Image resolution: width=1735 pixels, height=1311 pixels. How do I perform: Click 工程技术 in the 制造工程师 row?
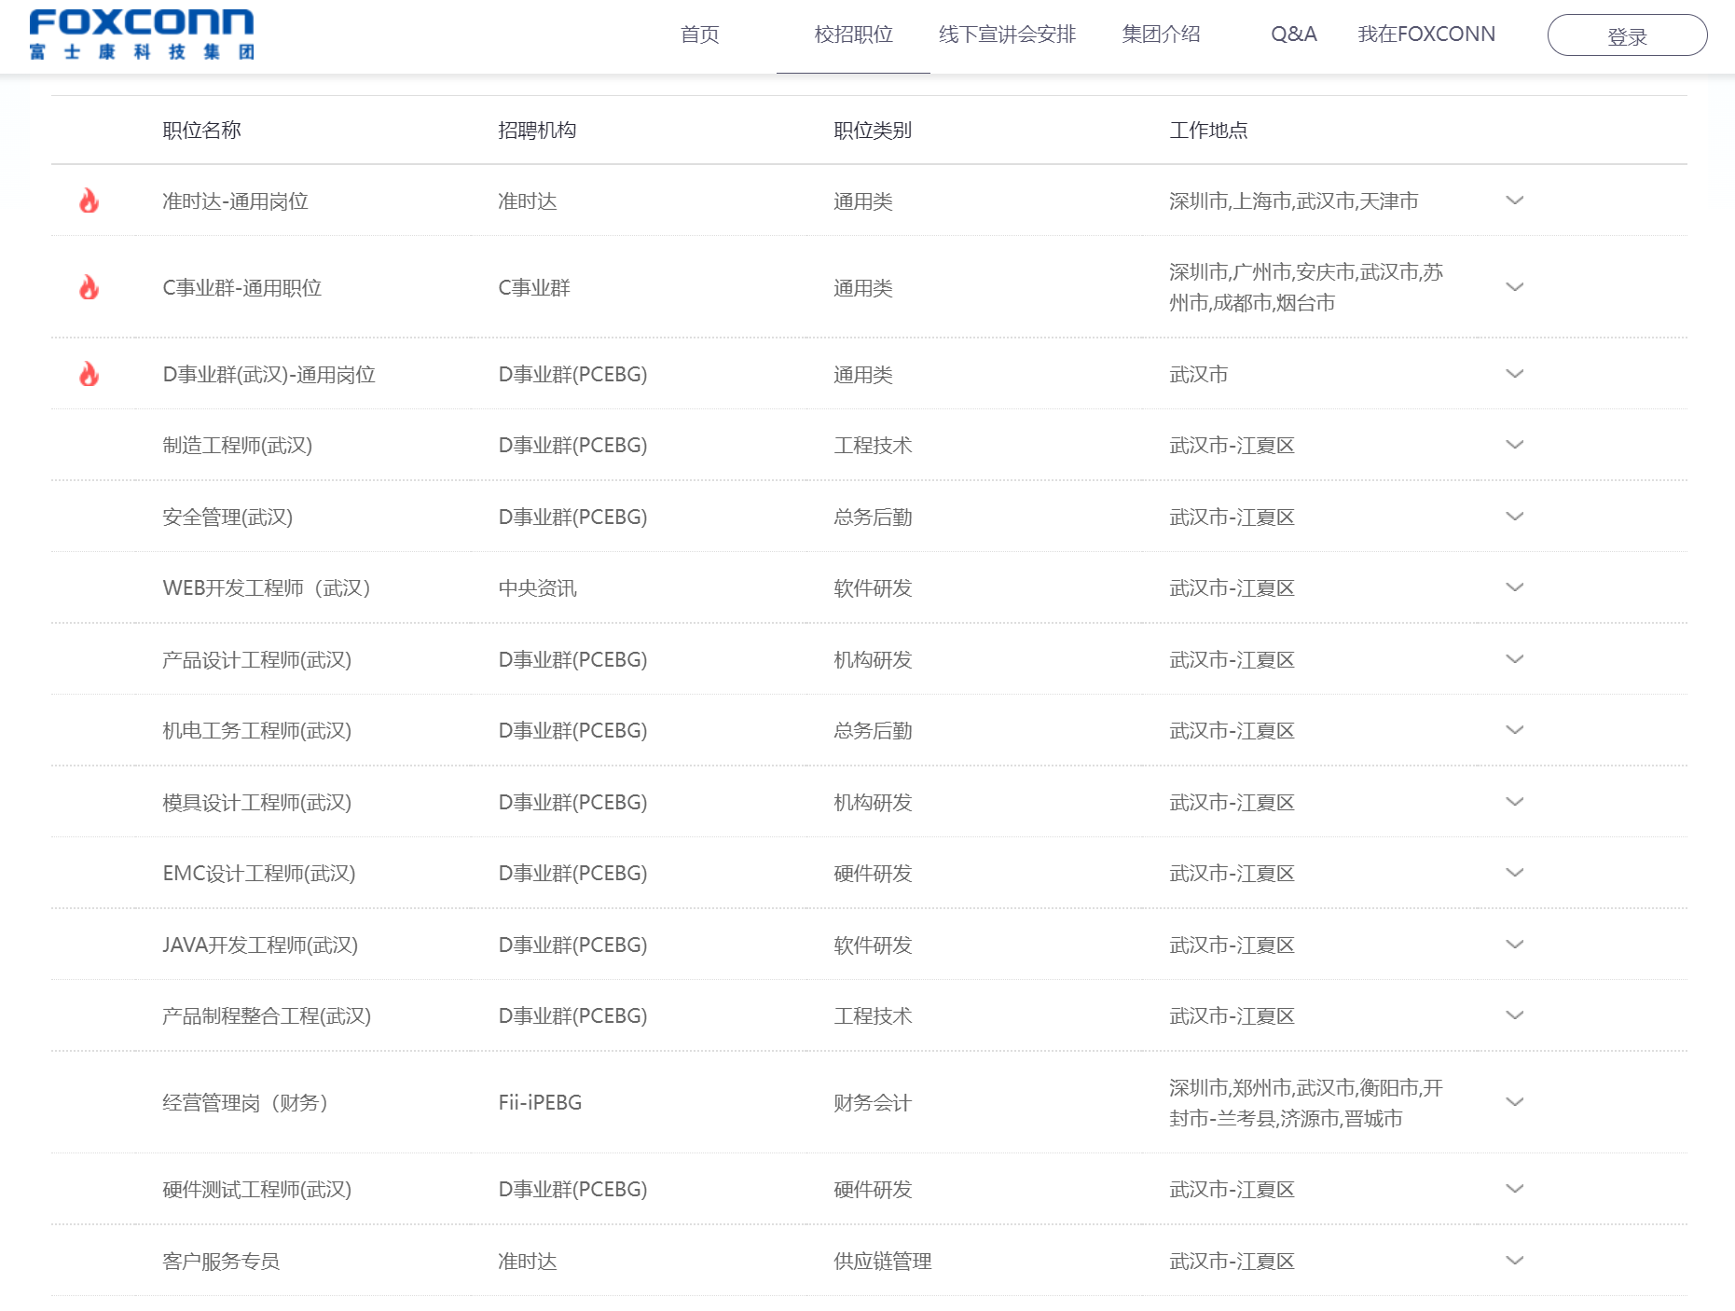[x=873, y=446]
